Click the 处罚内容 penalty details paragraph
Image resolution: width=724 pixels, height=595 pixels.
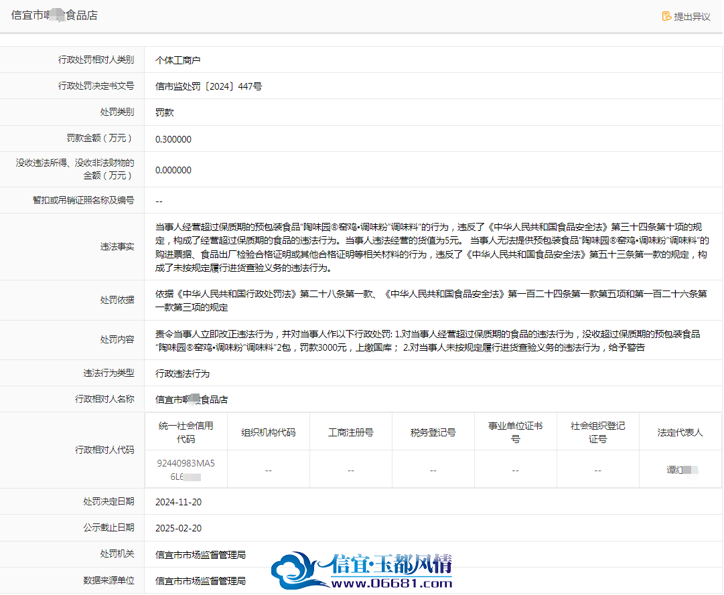pyautogui.click(x=428, y=341)
